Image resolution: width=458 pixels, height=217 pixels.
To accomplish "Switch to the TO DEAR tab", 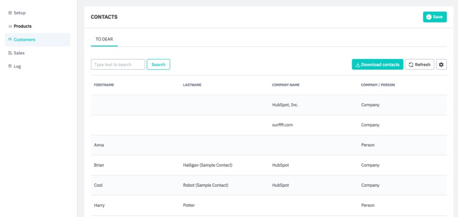I will (x=104, y=39).
